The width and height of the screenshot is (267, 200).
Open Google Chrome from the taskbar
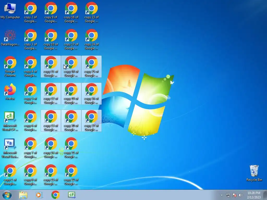[x=55, y=195]
